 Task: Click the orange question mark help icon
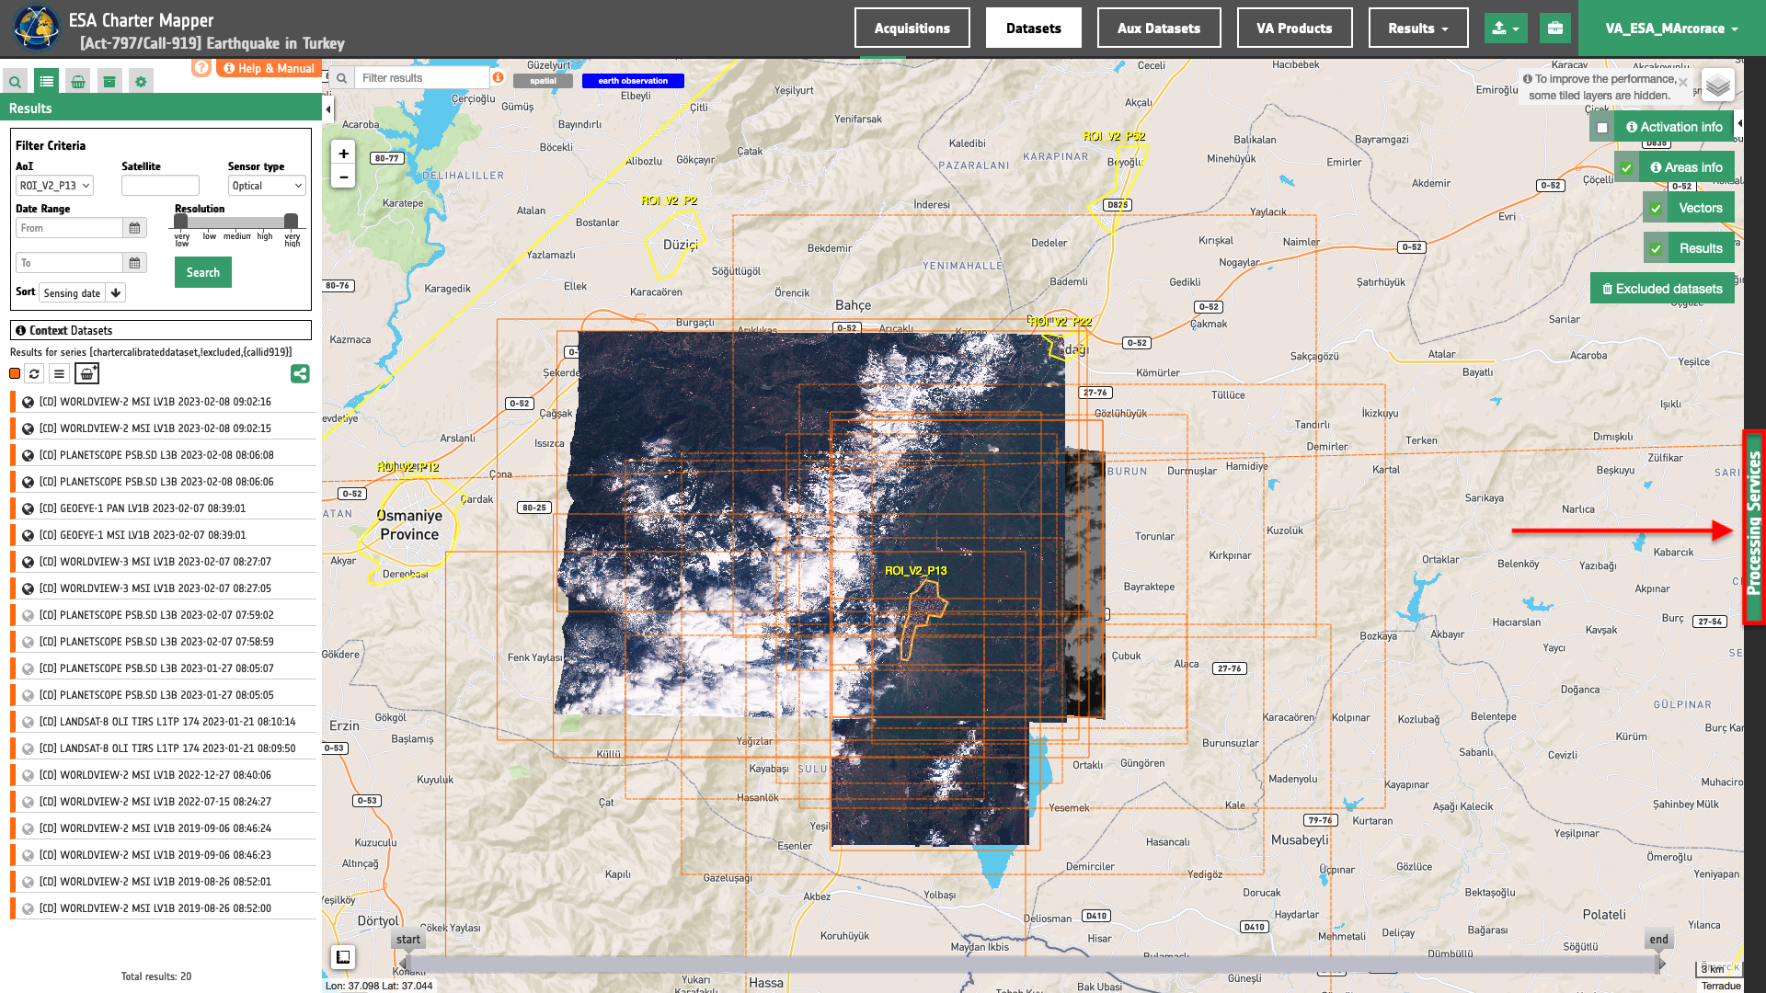[x=201, y=67]
